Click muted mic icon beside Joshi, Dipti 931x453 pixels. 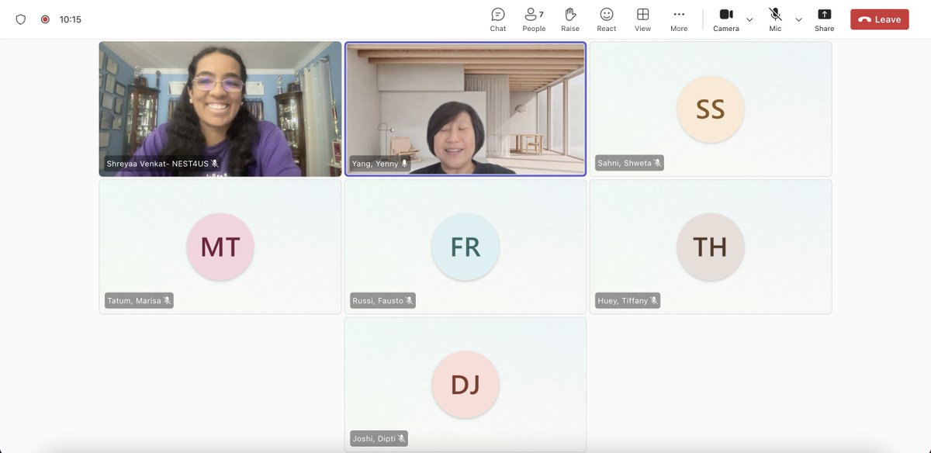pos(401,438)
